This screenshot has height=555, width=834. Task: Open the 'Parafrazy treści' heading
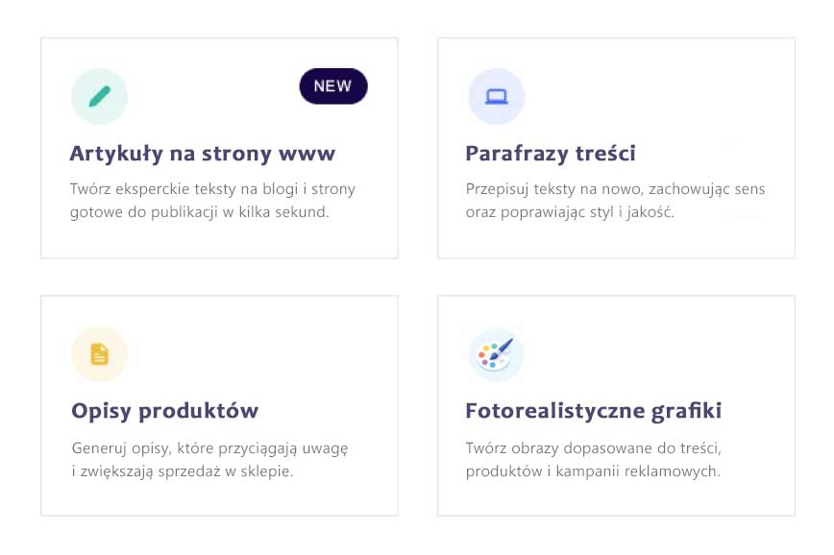click(551, 154)
